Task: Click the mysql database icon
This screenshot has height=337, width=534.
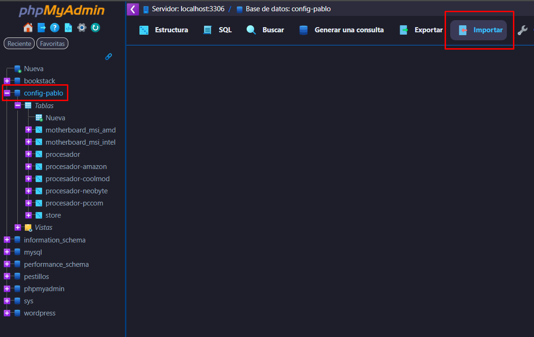Action: [17, 252]
